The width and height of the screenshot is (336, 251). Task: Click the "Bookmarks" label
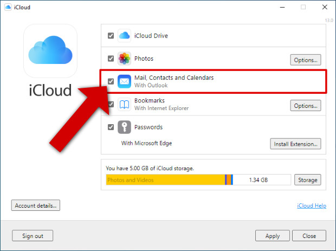(x=150, y=100)
